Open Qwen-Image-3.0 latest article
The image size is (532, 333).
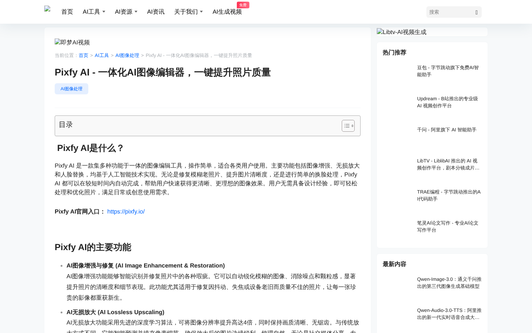pyautogui.click(x=449, y=283)
